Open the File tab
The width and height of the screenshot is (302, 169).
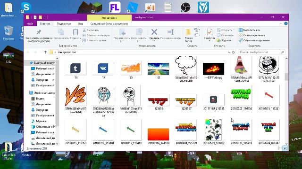[30, 24]
